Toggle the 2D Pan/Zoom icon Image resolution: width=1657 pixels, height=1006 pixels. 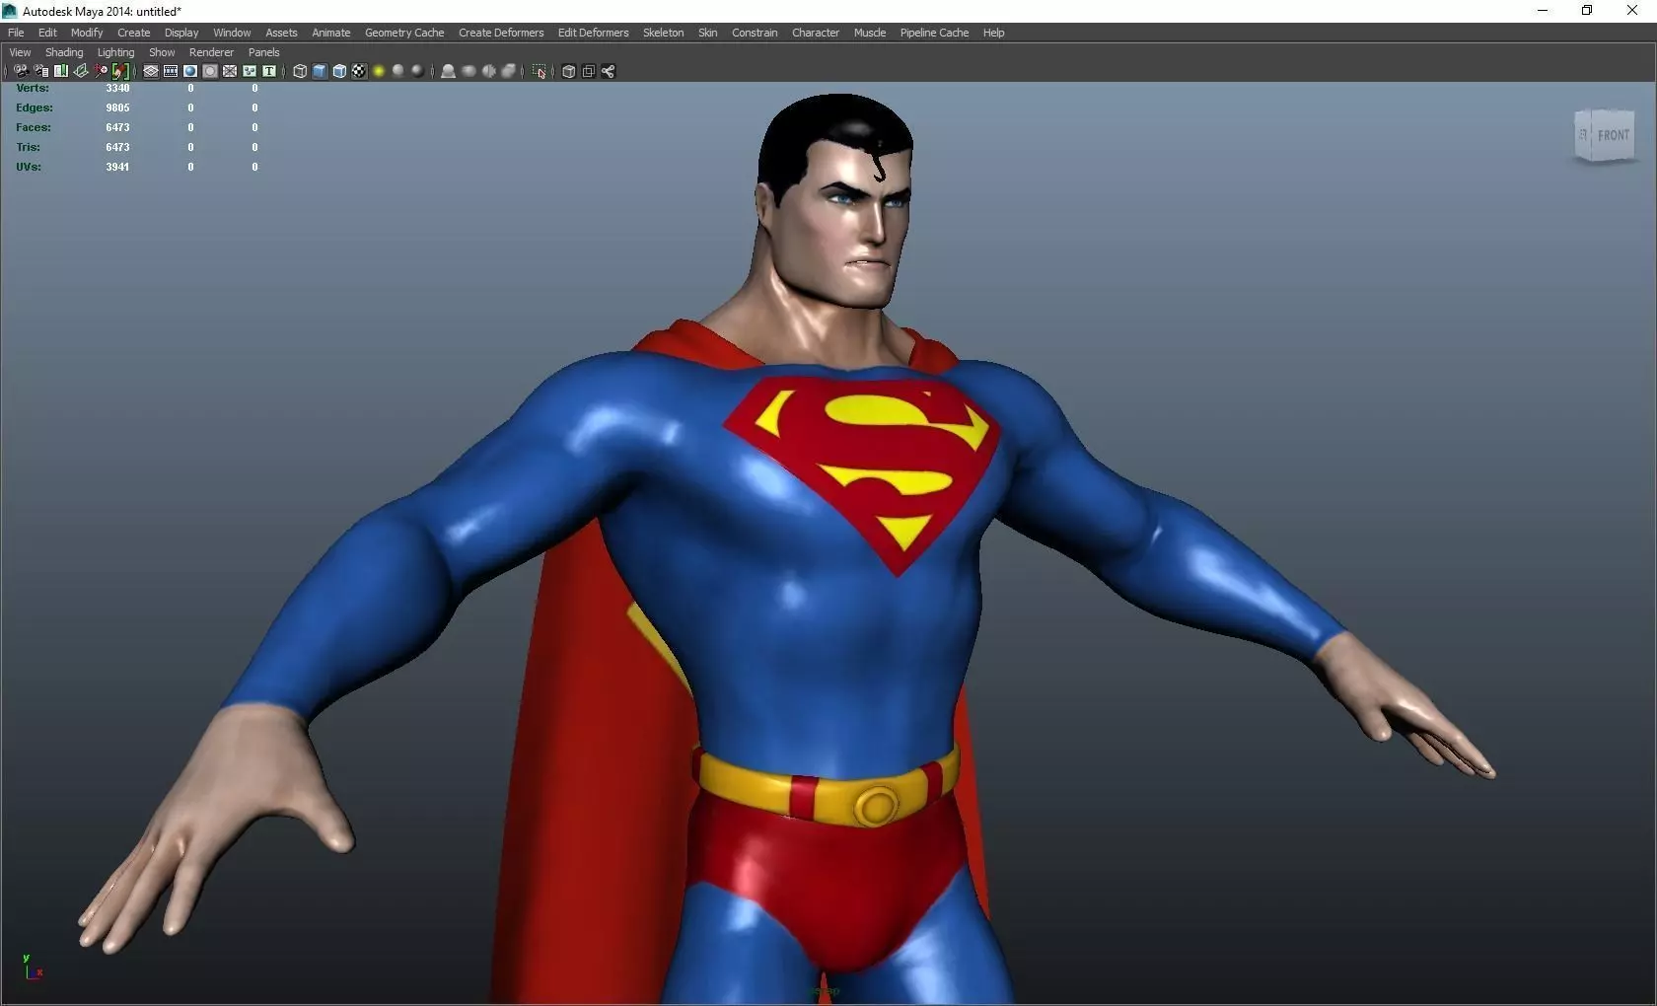pyautogui.click(x=101, y=71)
